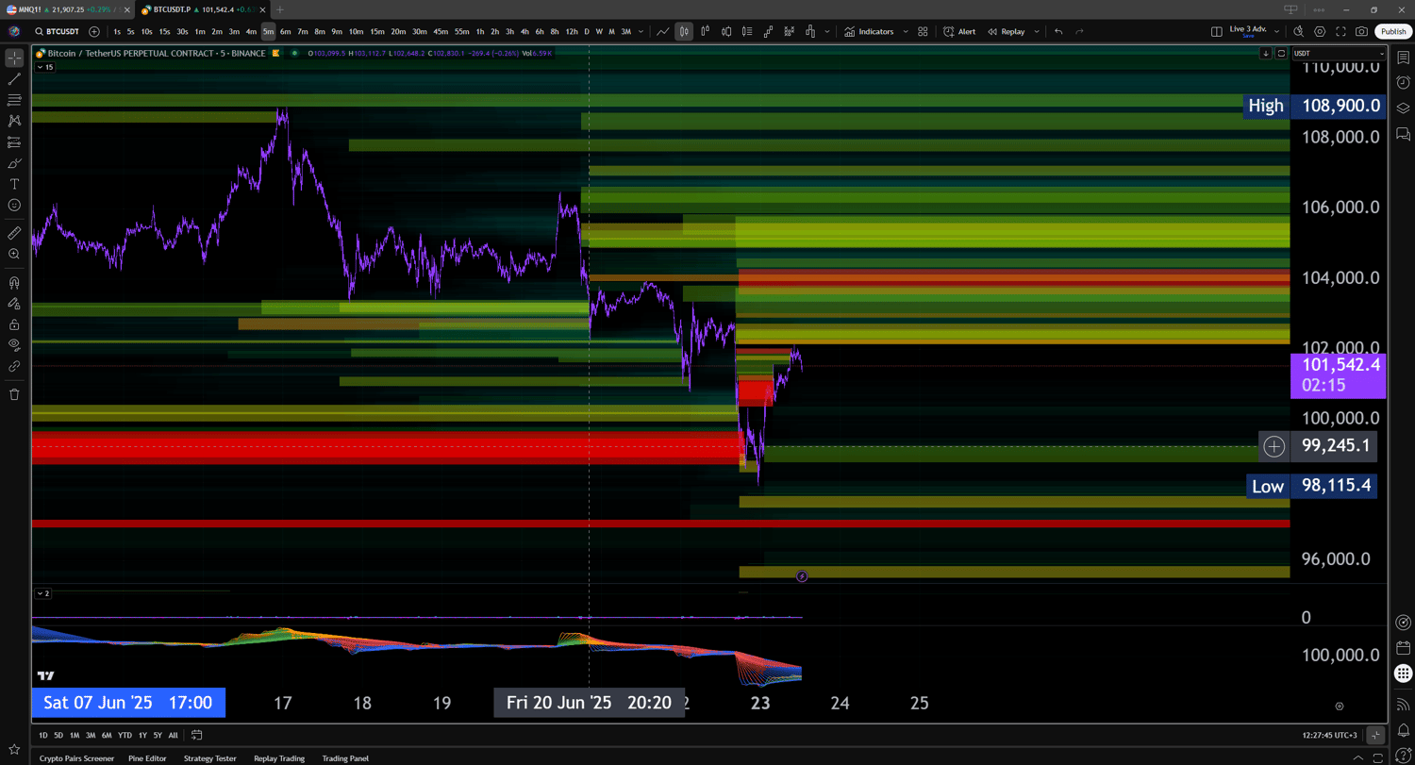Open the notifications bell icon

click(1403, 730)
